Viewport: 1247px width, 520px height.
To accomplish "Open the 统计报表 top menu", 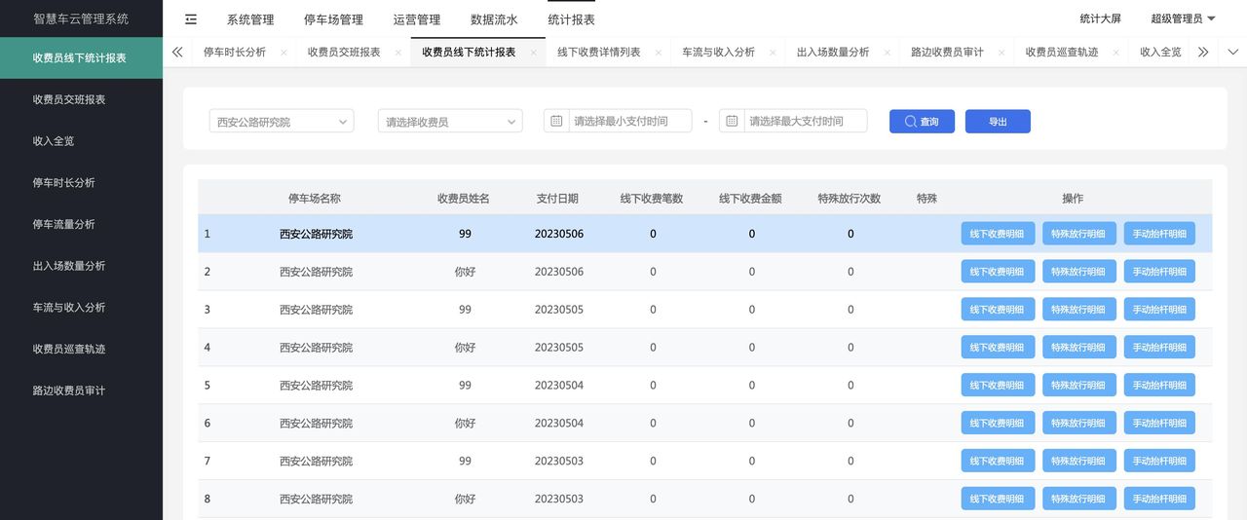I will (x=571, y=19).
